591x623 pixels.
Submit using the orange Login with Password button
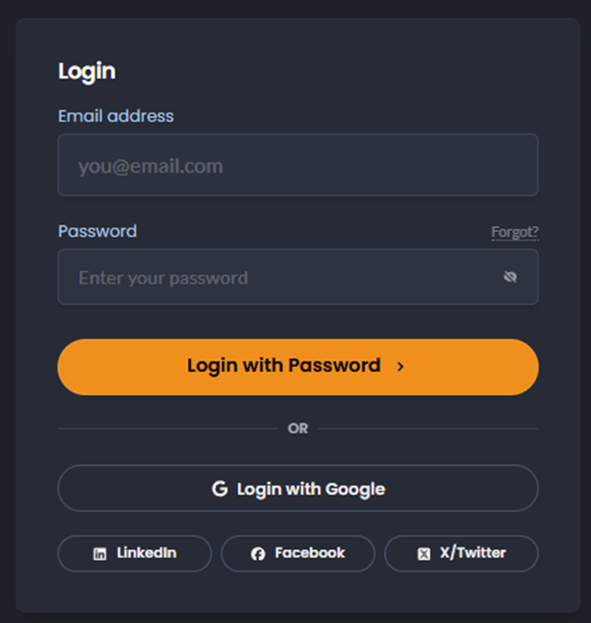point(298,367)
